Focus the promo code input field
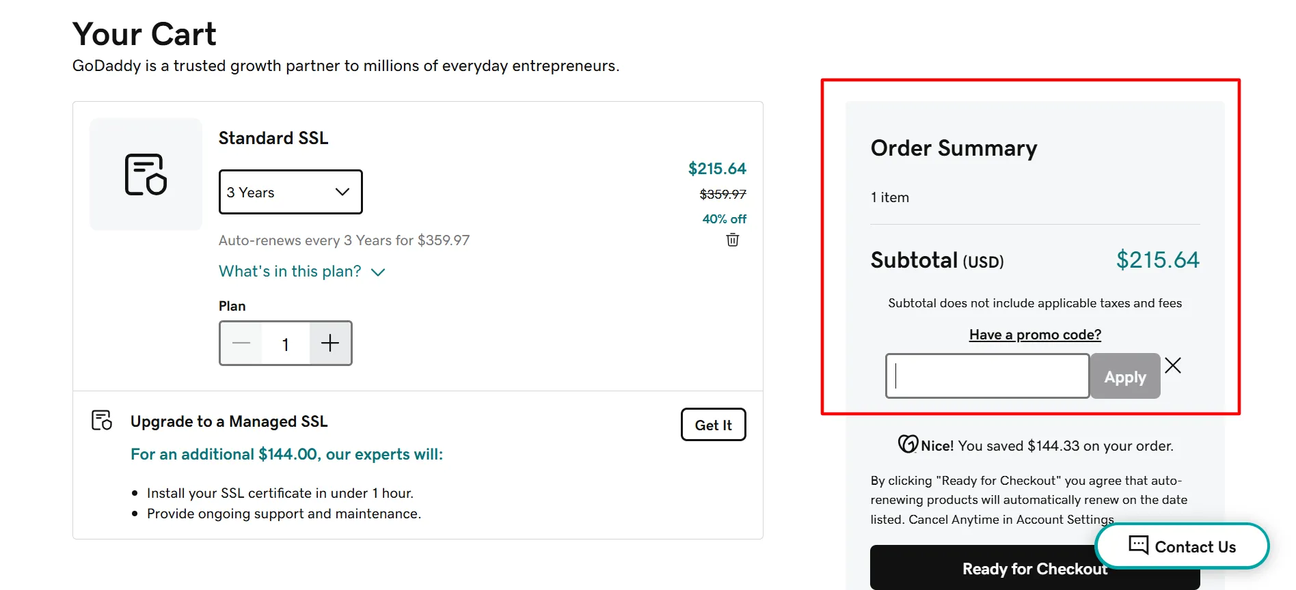 [x=987, y=376]
